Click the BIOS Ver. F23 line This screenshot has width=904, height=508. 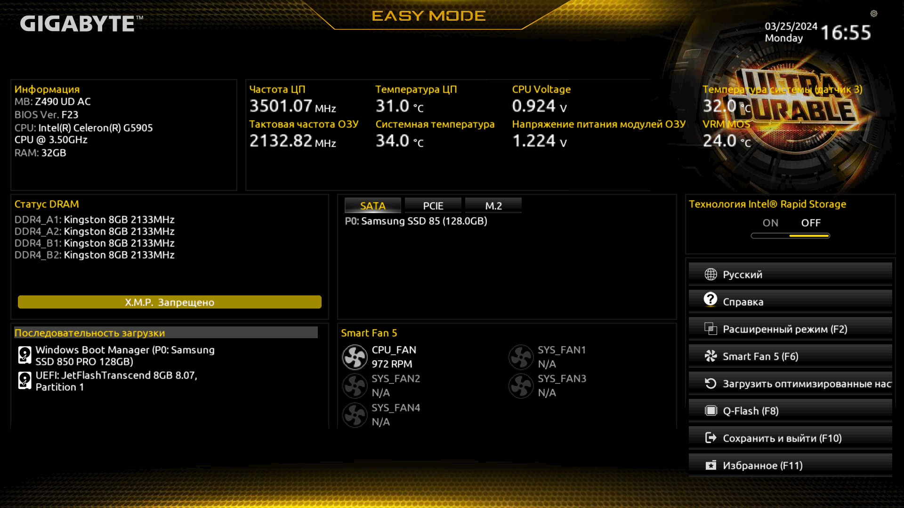click(x=46, y=115)
